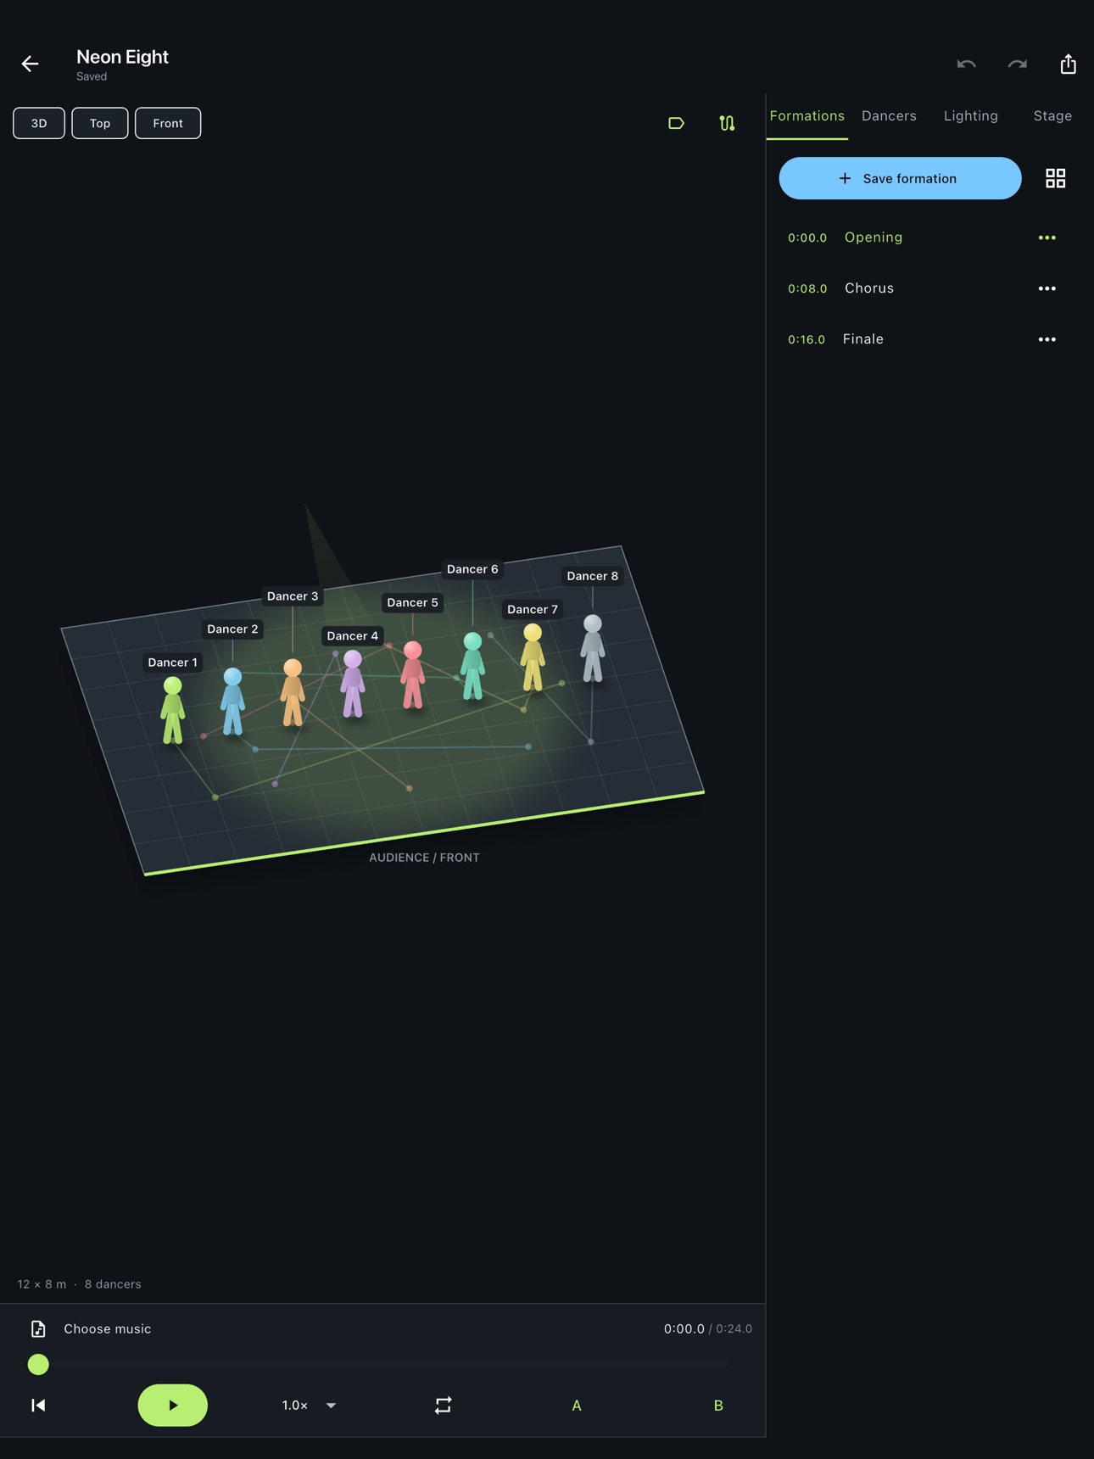1094x1459 pixels.
Task: Click the Dancer 3 label
Action: (x=293, y=596)
